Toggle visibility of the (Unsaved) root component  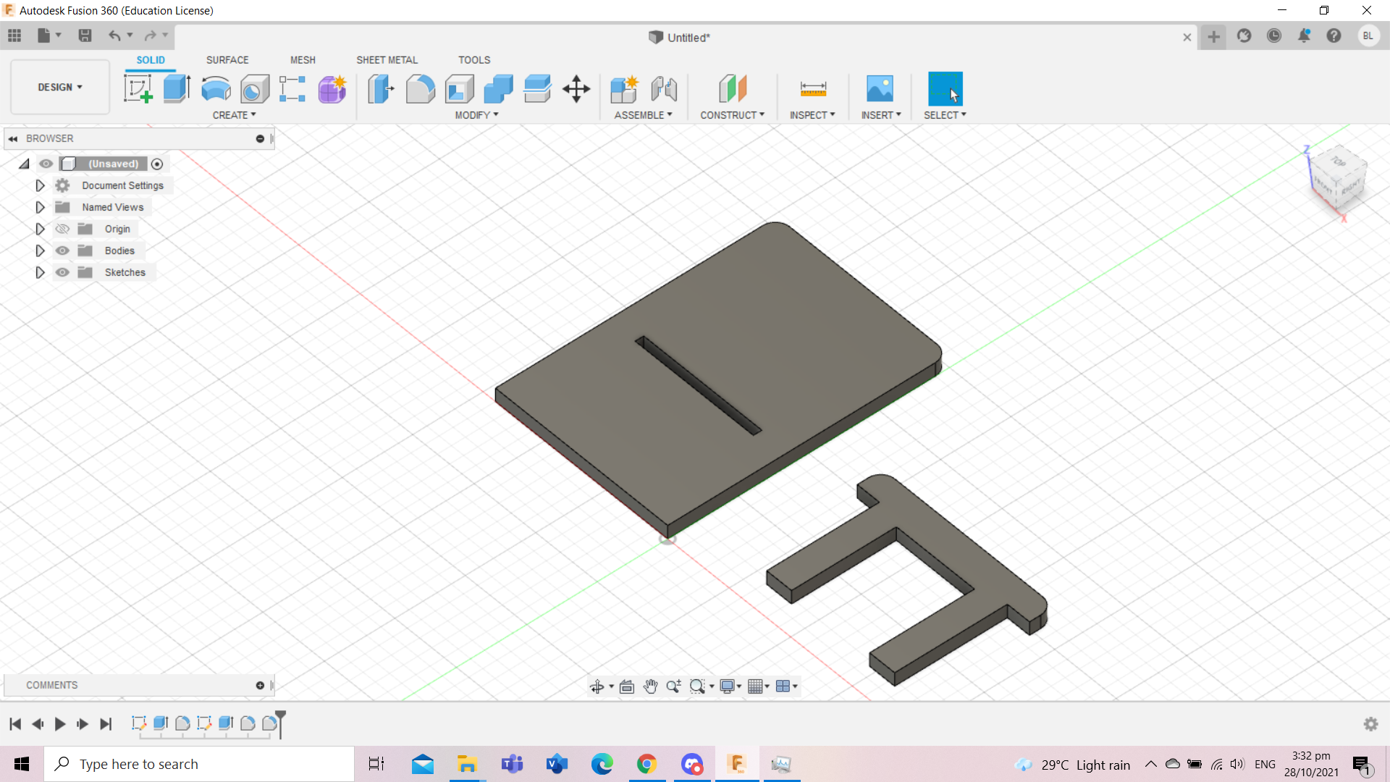point(46,164)
